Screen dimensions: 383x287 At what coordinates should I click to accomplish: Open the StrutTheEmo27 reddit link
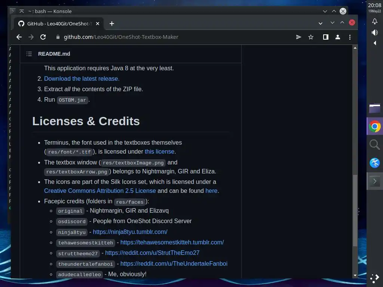click(x=152, y=253)
